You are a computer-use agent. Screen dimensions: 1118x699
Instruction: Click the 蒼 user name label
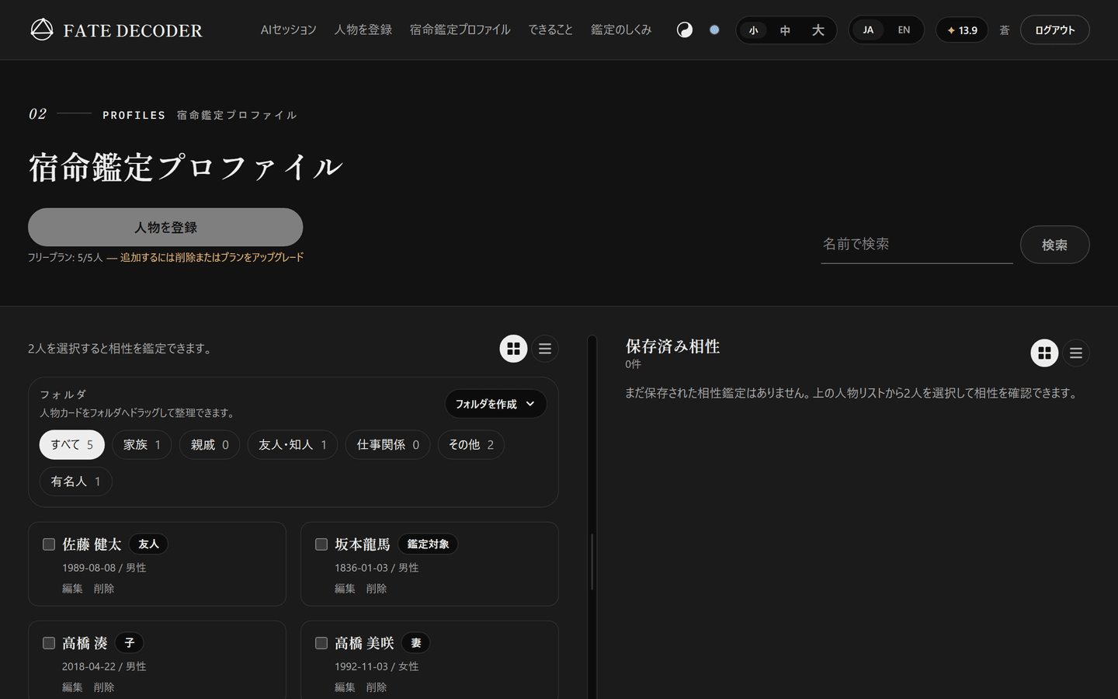coord(1004,30)
